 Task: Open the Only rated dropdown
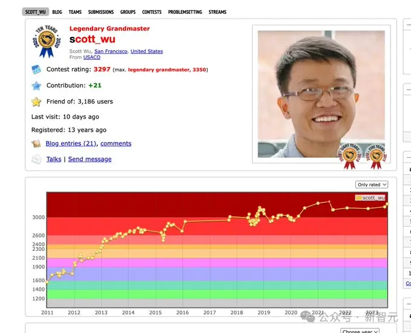[372, 185]
